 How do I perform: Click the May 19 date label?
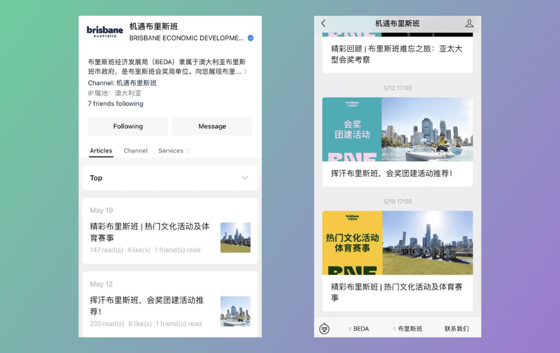101,211
